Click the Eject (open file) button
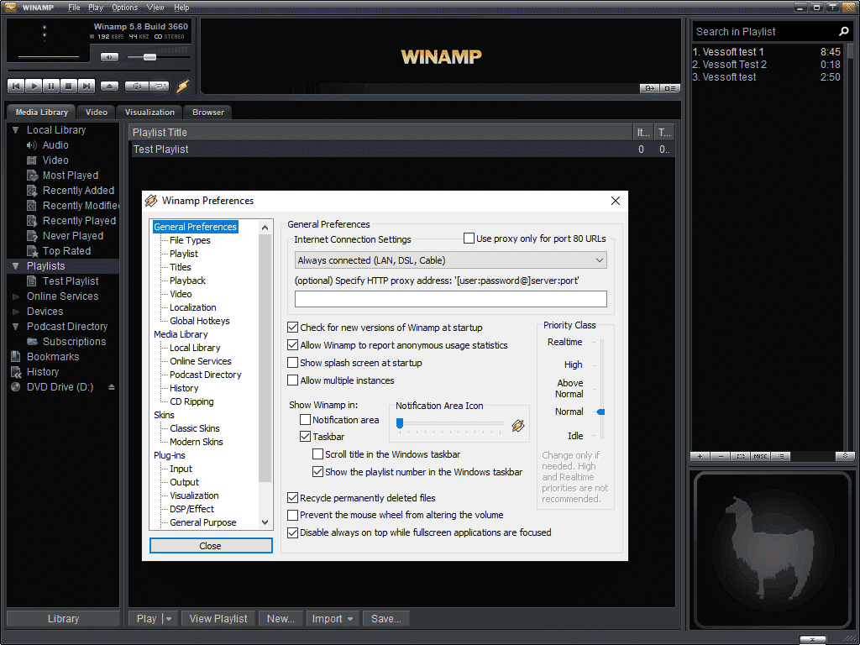 [x=109, y=86]
